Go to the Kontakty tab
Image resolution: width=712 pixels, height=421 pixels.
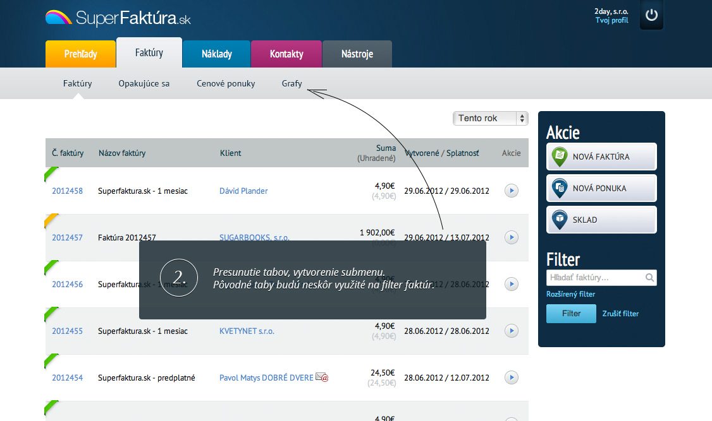point(286,54)
